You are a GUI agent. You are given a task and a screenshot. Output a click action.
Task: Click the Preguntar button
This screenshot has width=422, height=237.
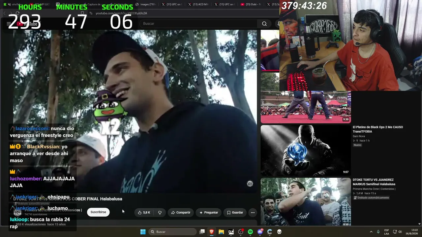(208, 213)
